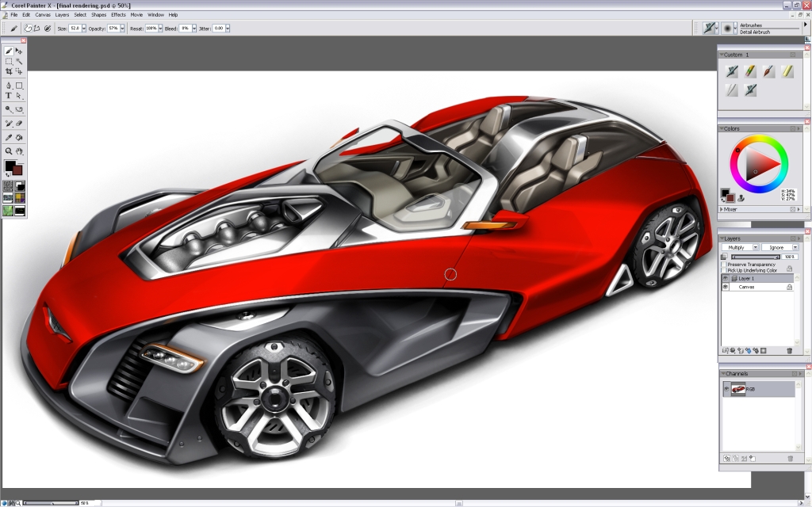Viewport: 812px width, 507px height.
Task: Enable the Preserve Transparency checkbox
Action: pyautogui.click(x=725, y=264)
